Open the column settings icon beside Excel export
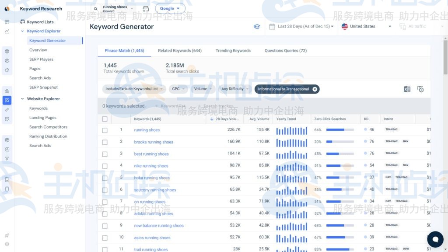448x252 pixels. tap(420, 89)
